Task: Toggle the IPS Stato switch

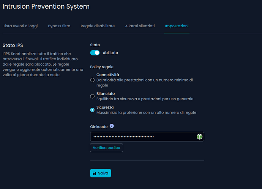Action: 95,53
